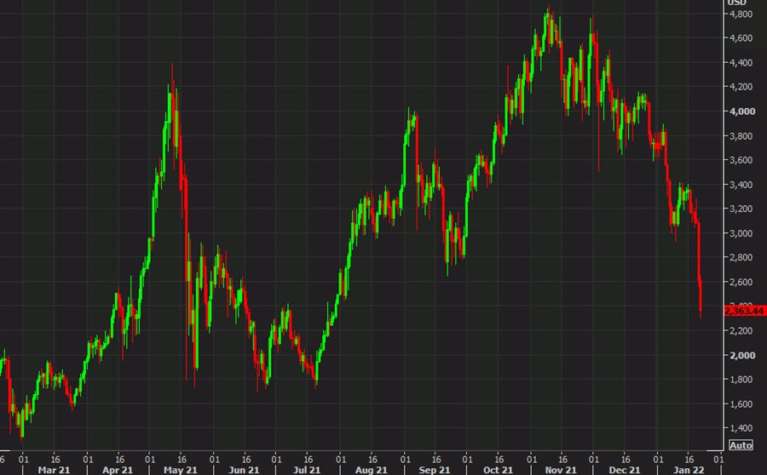Click the May 21 month label
Image resolution: width=767 pixels, height=475 pixels.
182,467
